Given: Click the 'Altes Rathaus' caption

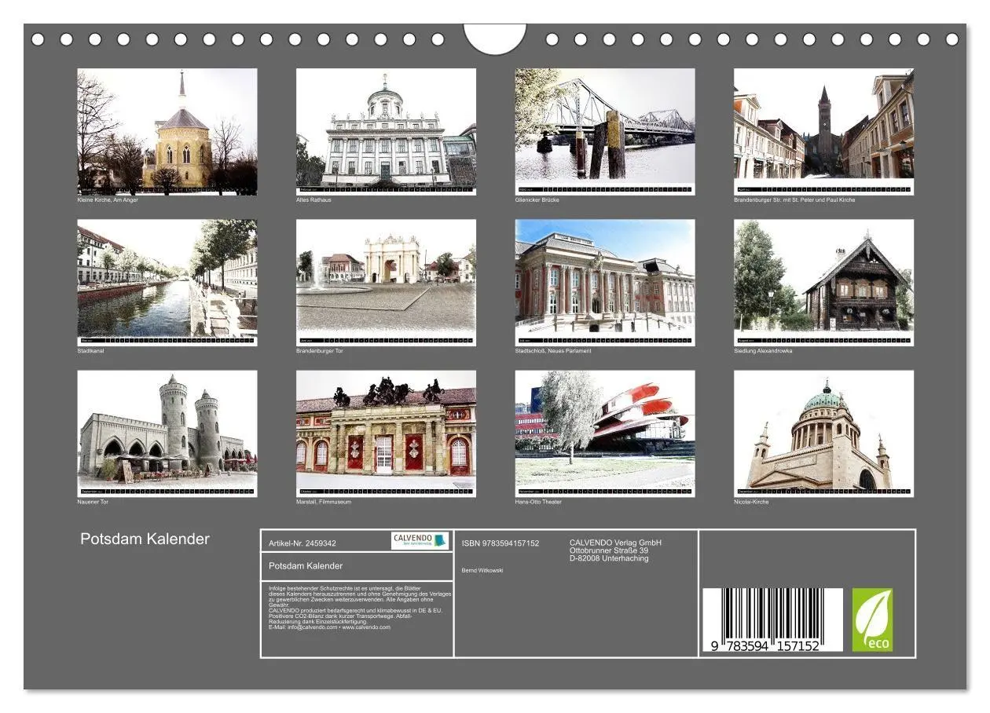Looking at the screenshot, I should (314, 200).
